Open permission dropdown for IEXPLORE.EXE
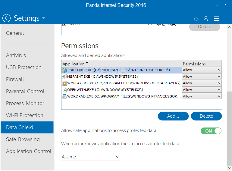Viewport: 232px width, 171px height. point(202,70)
